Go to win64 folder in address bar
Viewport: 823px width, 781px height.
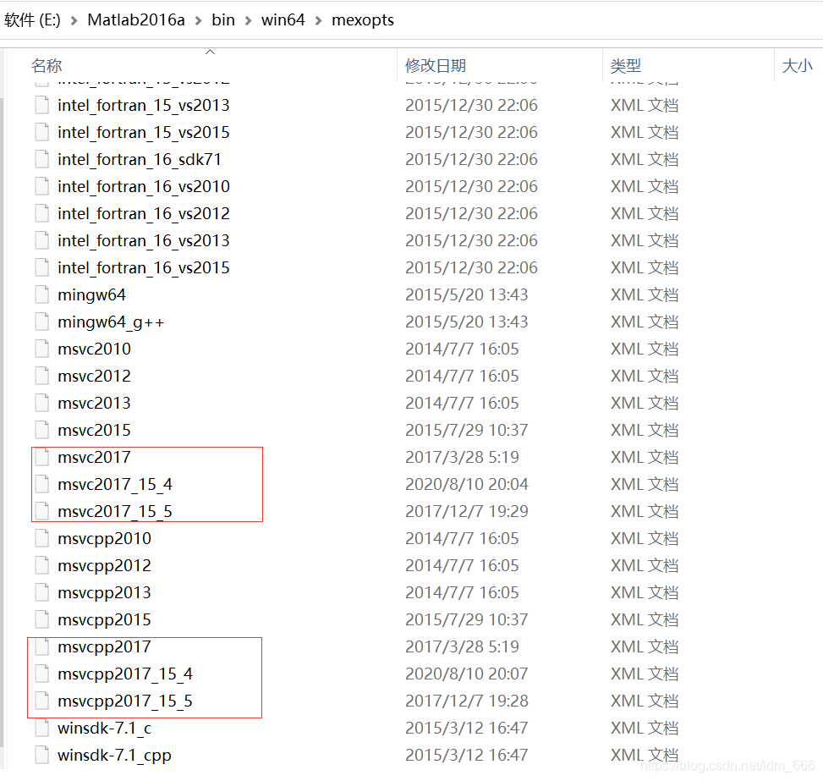283,20
